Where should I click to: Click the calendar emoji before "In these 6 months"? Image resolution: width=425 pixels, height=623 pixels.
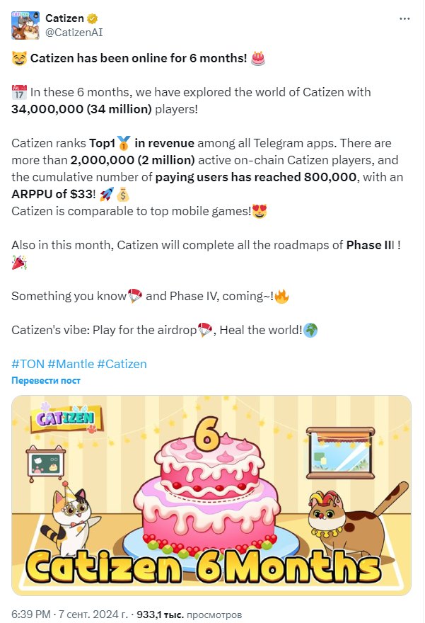point(19,92)
